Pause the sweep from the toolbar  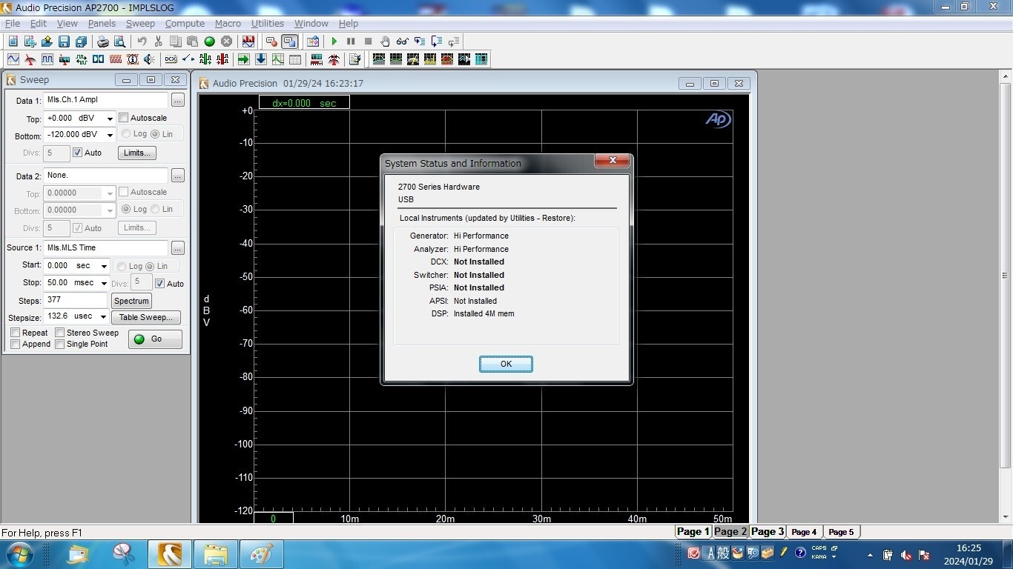click(x=352, y=41)
